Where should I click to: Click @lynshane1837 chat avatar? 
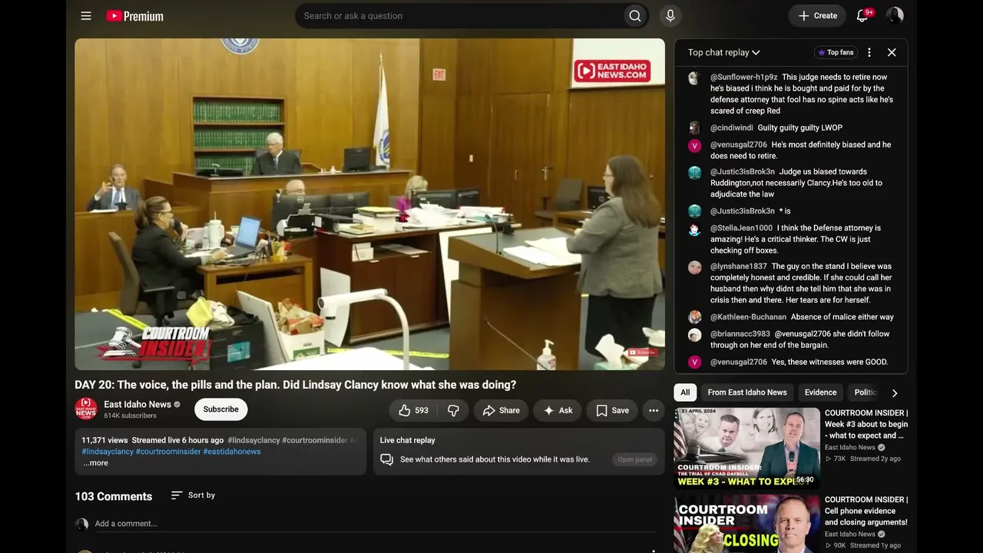pyautogui.click(x=694, y=267)
